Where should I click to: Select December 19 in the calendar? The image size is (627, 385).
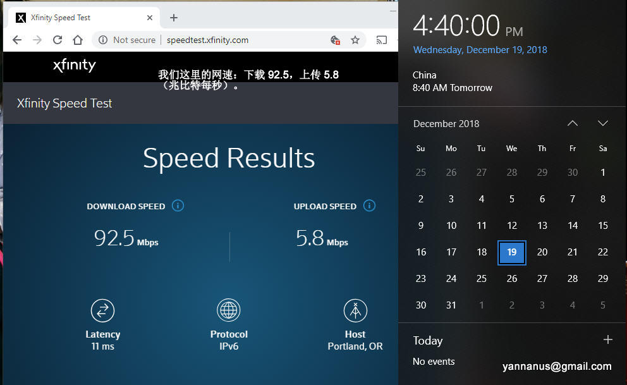point(512,252)
